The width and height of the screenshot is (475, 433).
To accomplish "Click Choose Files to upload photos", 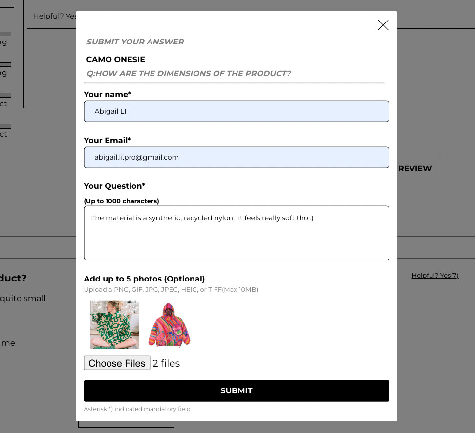I will 117,363.
